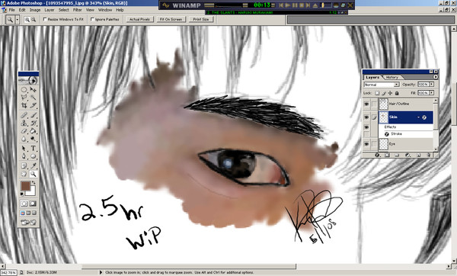
Task: Click Jump to ImageReady icon
Action: coord(28,222)
